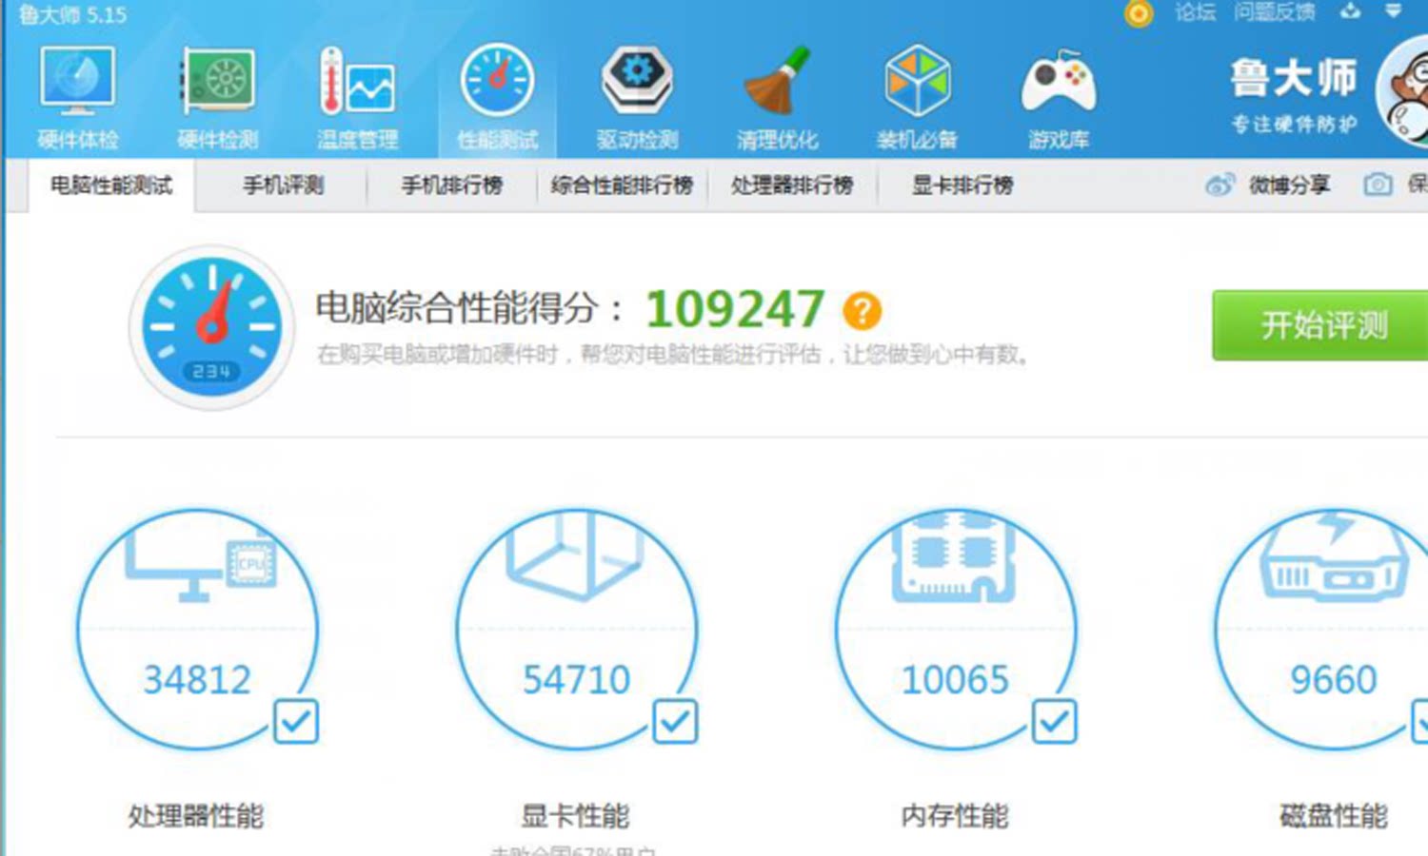This screenshot has height=856, width=1428.
Task: Click the graphics card cube icon above 54710
Action: pyautogui.click(x=576, y=556)
